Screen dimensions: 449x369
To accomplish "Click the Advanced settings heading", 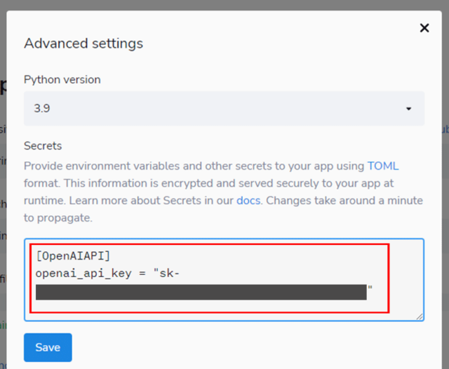I will pos(83,43).
